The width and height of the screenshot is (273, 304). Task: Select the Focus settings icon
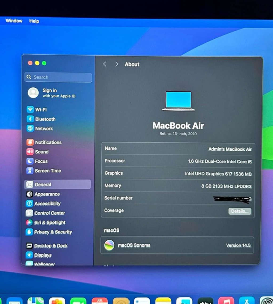click(x=30, y=161)
